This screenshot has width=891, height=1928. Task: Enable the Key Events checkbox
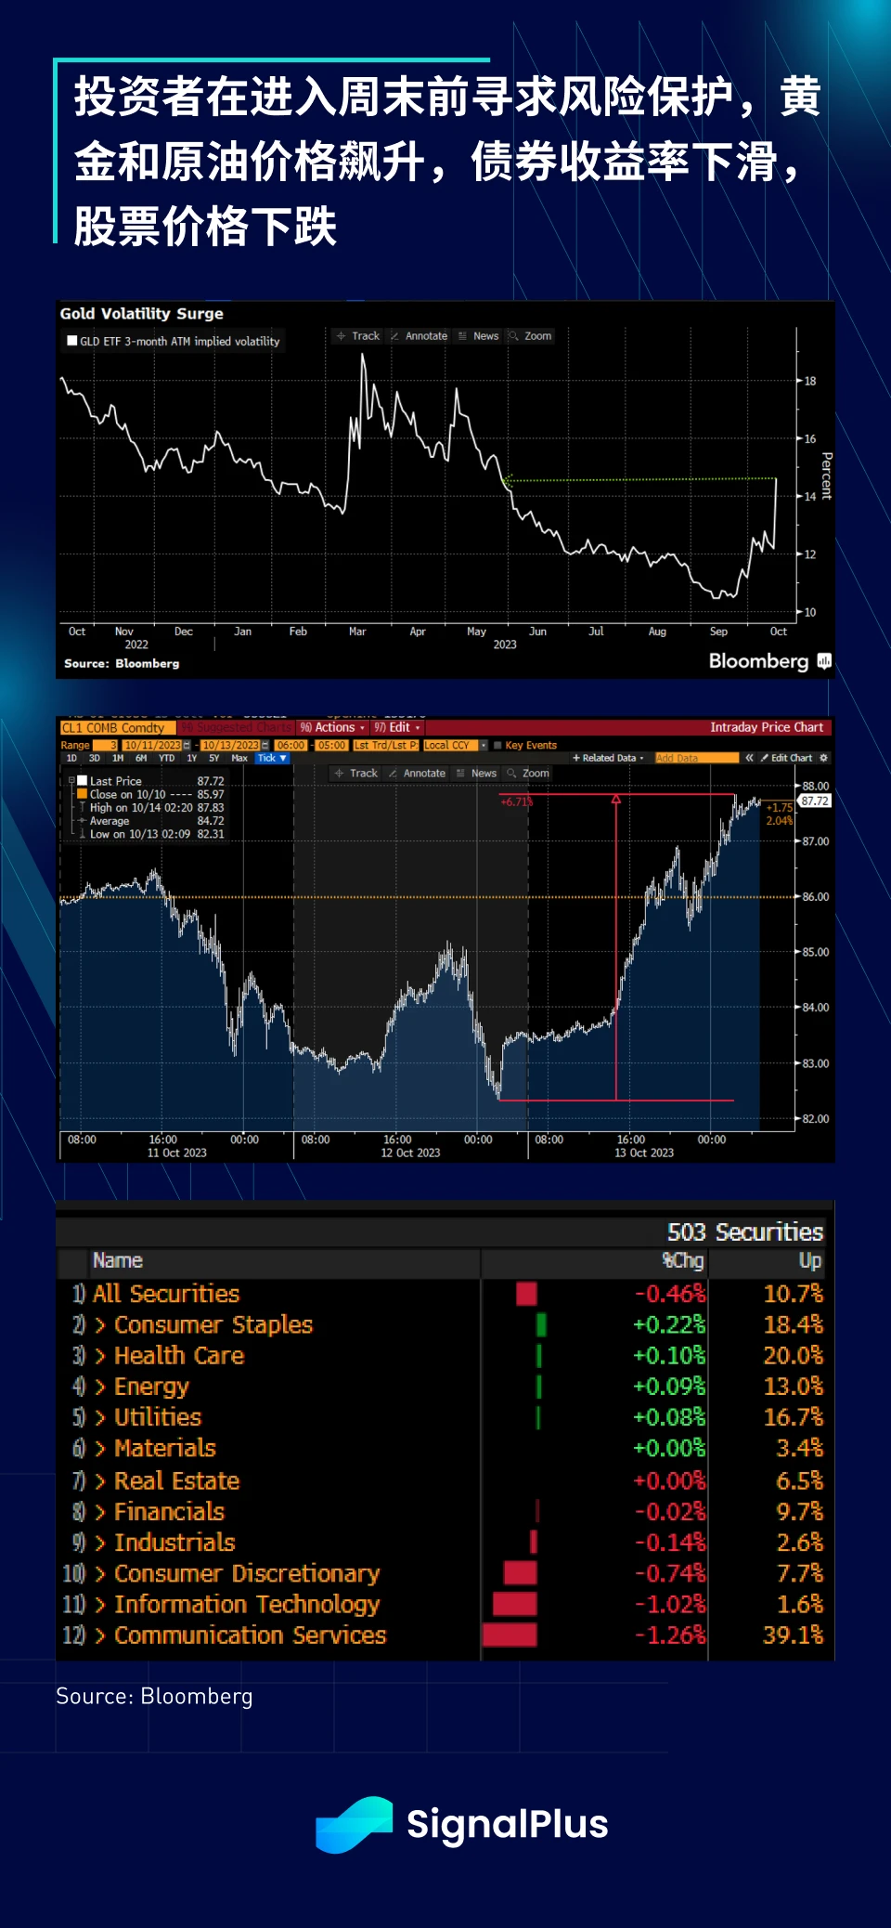(x=497, y=745)
